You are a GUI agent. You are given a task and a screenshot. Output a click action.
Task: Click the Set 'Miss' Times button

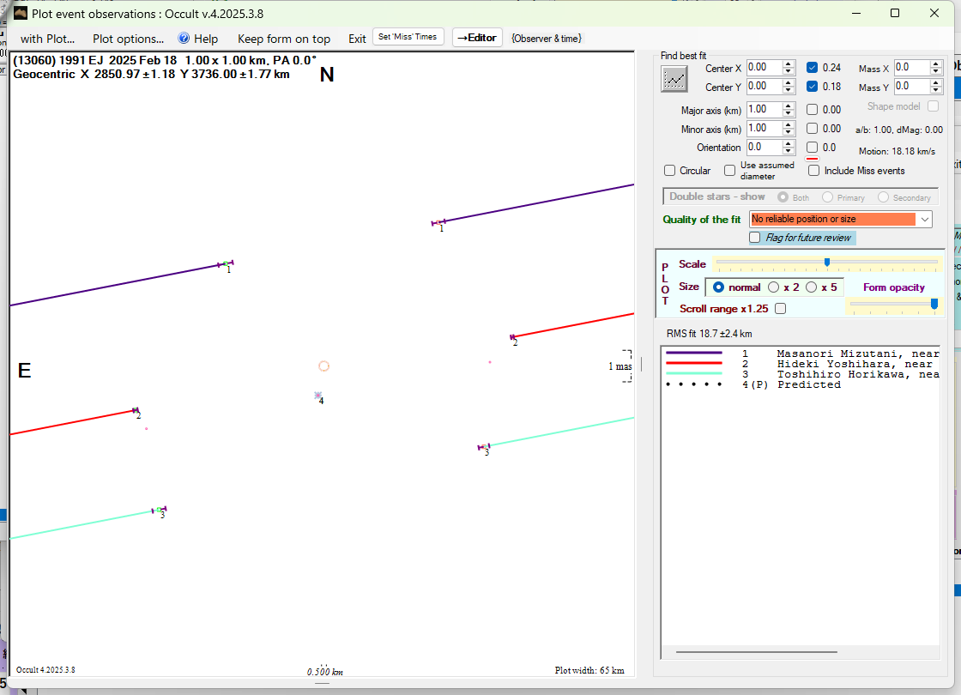408,37
